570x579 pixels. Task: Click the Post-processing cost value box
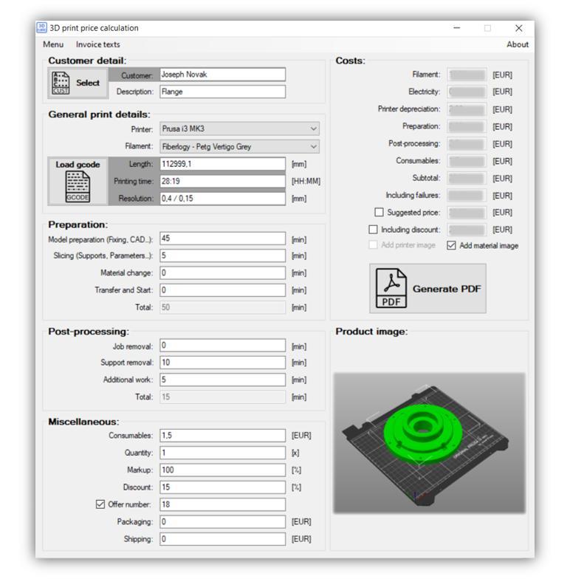pos(467,143)
